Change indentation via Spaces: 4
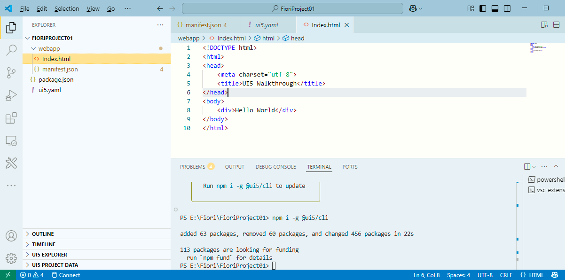Image resolution: width=565 pixels, height=280 pixels. 458,275
